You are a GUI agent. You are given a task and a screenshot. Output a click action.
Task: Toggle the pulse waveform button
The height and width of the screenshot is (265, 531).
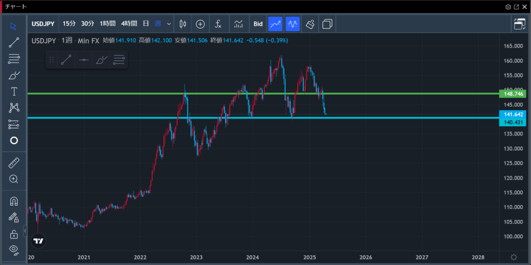coord(292,24)
